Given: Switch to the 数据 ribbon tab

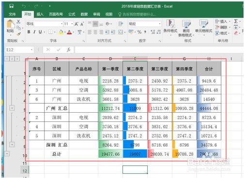Looking at the screenshot, I should 84,15.
